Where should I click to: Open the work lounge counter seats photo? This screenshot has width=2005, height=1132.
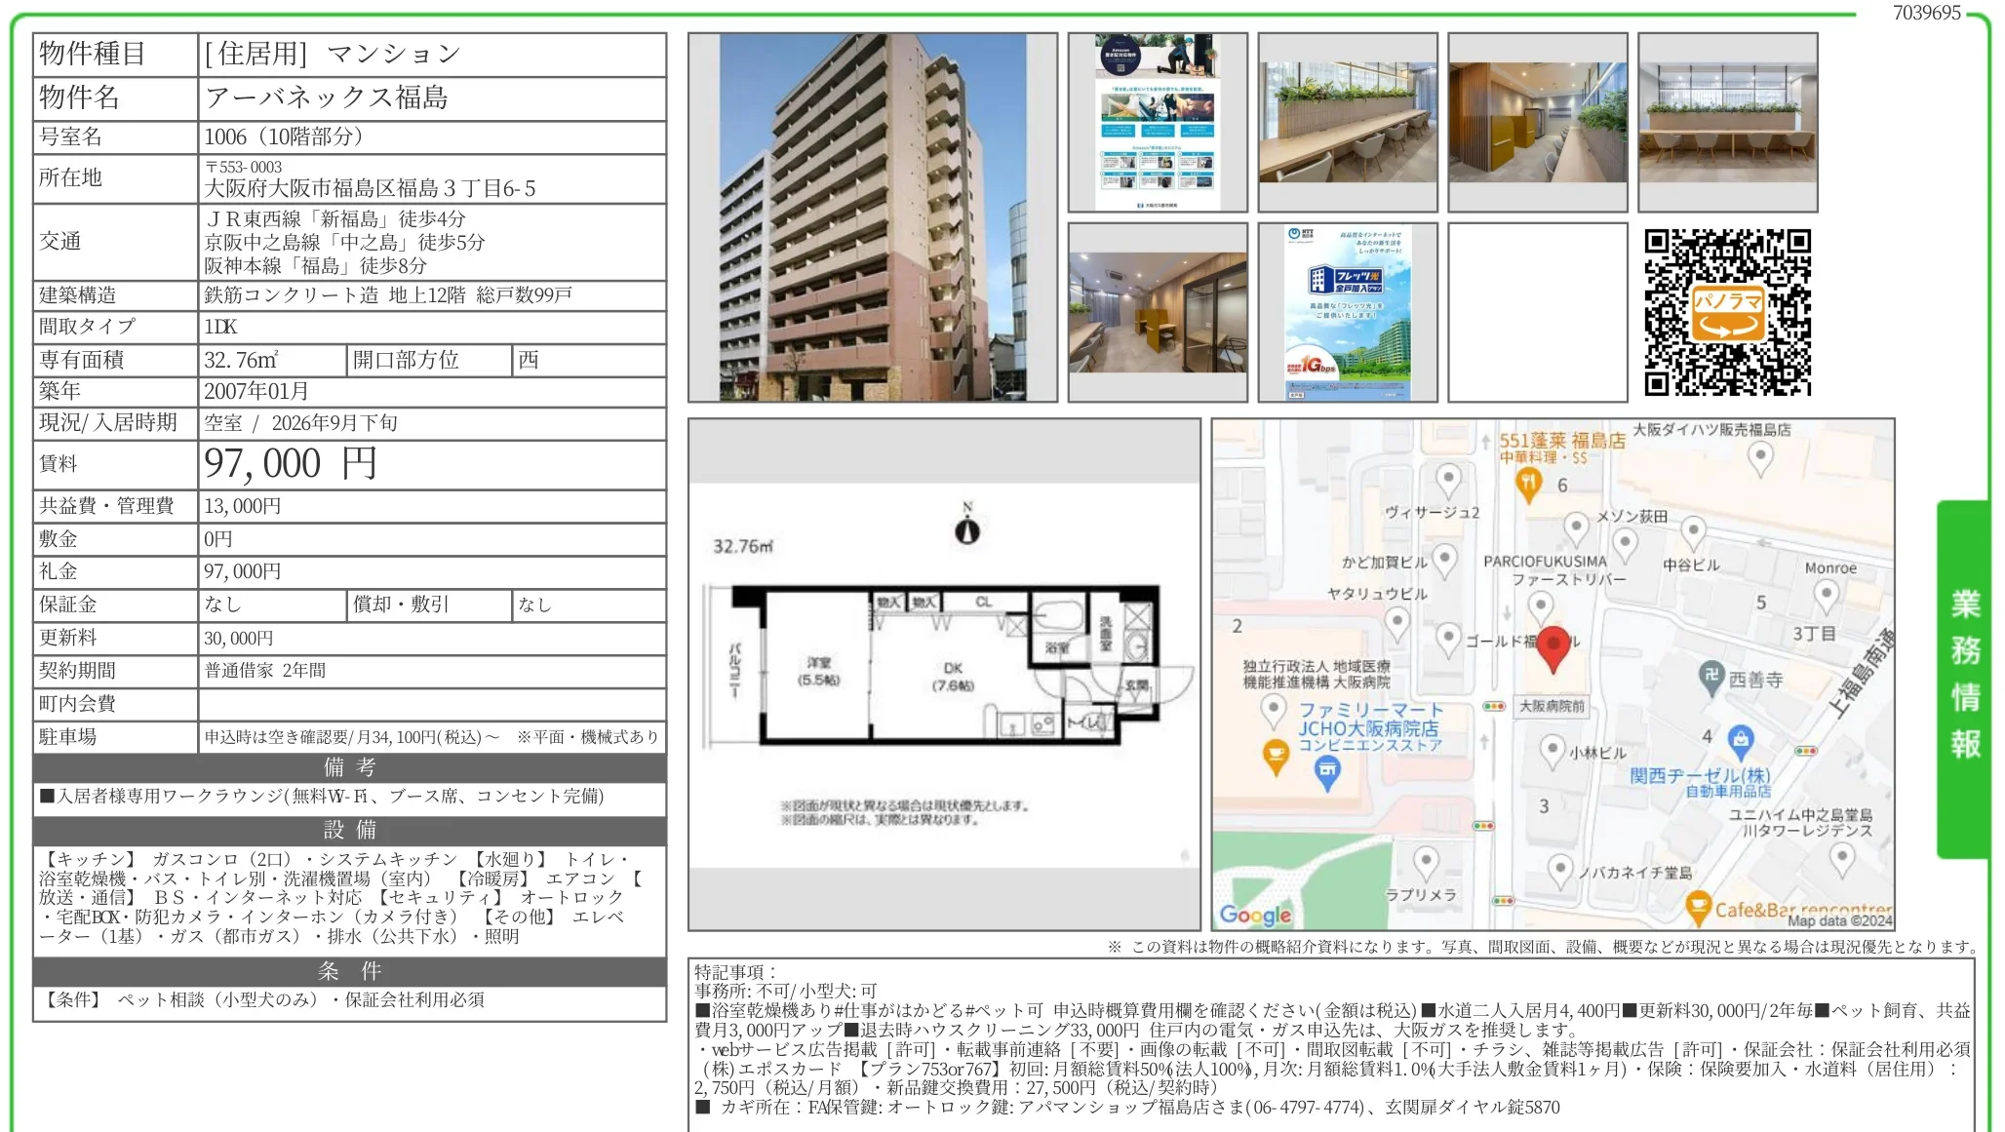pos(1348,122)
